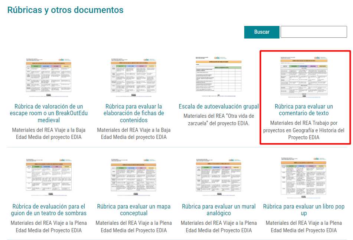Click description text under mapa conceptual rubric
This screenshot has width=353, height=240.
click(x=134, y=227)
